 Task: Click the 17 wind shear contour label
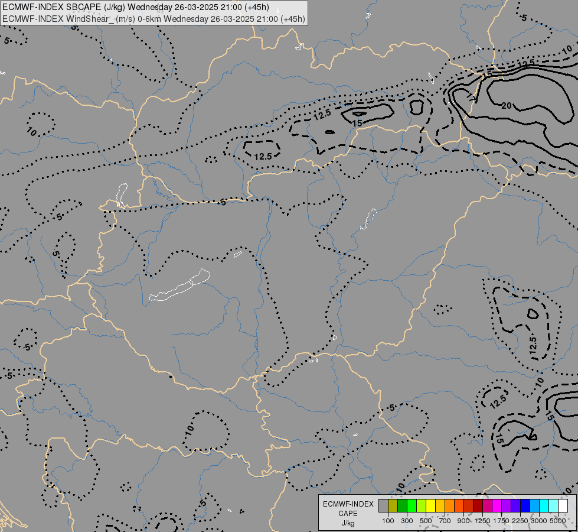(x=472, y=98)
